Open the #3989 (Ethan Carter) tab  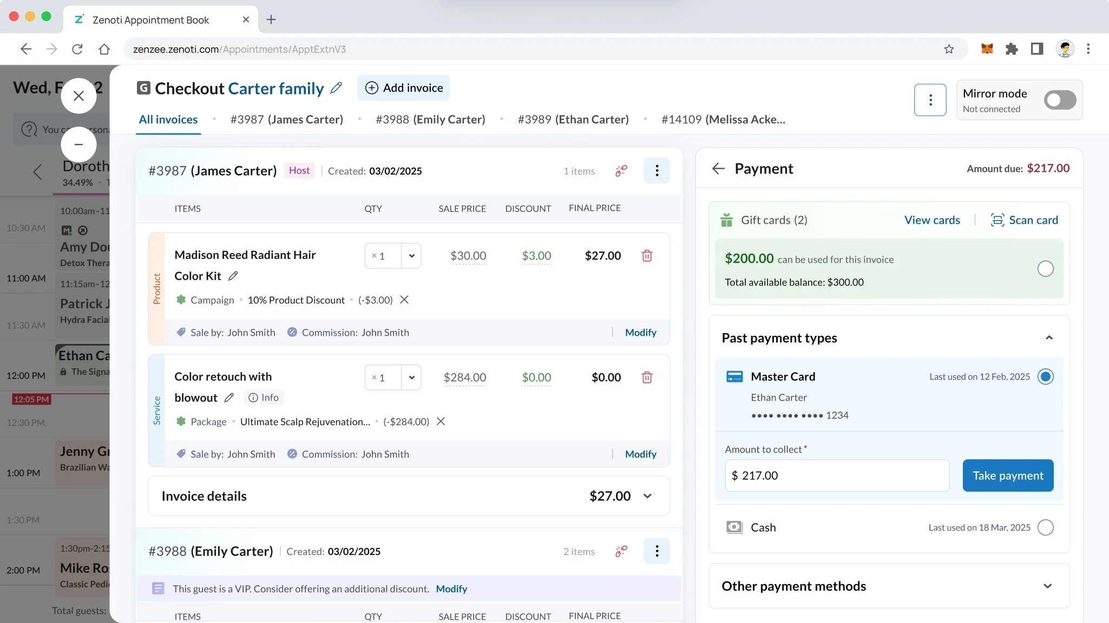point(573,120)
